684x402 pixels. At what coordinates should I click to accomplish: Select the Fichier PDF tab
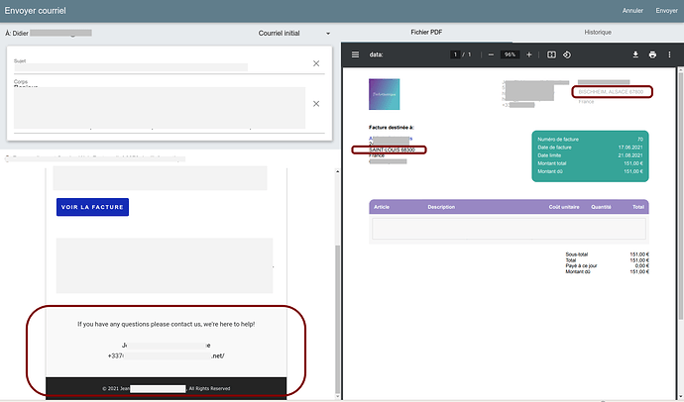click(x=426, y=33)
